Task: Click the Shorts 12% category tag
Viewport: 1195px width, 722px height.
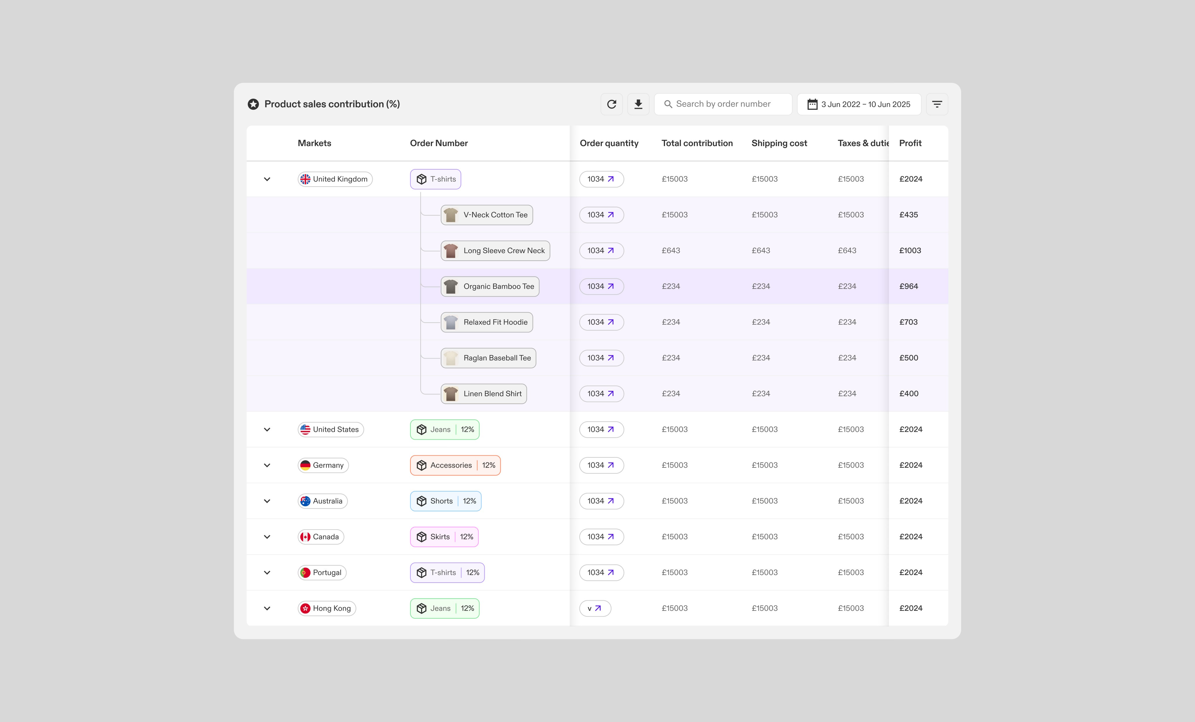Action: pyautogui.click(x=445, y=501)
